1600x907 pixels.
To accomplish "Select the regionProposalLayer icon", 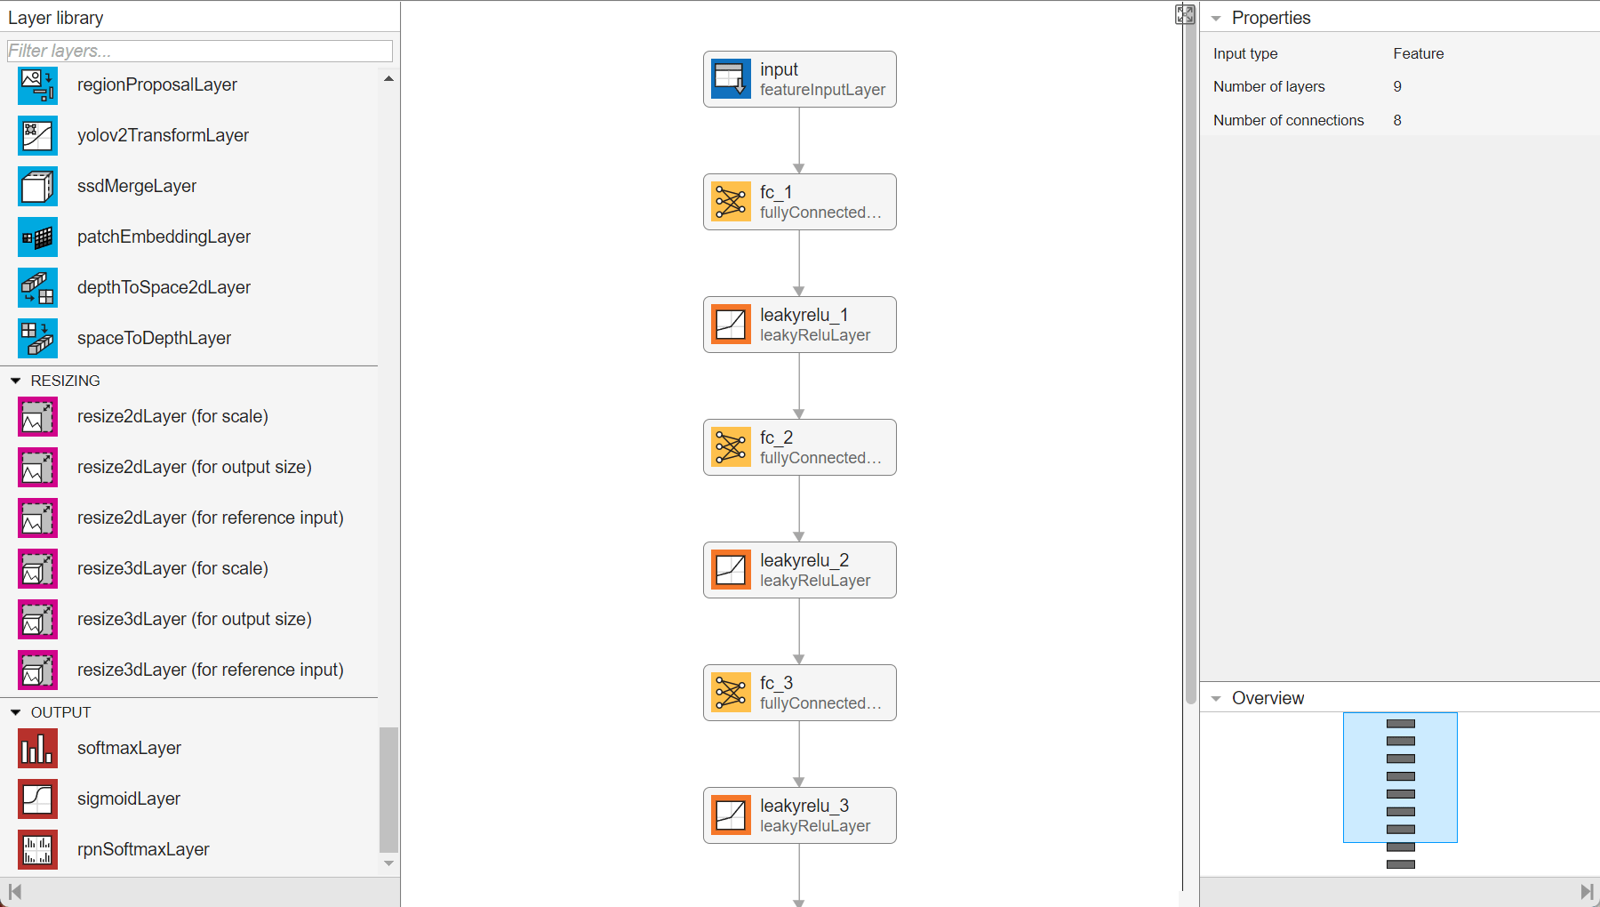I will click(37, 84).
